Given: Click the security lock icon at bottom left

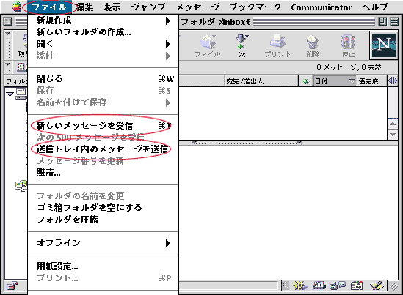Looking at the screenshot, I should coord(12,285).
